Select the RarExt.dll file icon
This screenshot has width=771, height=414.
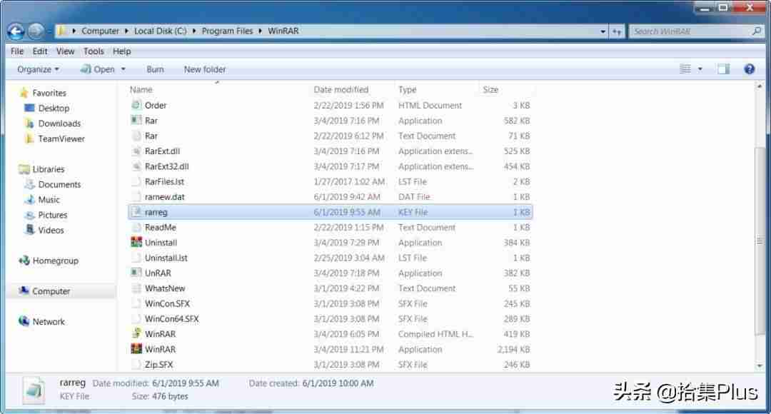pos(136,151)
